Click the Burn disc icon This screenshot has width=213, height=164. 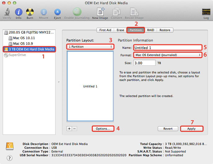point(30,12)
